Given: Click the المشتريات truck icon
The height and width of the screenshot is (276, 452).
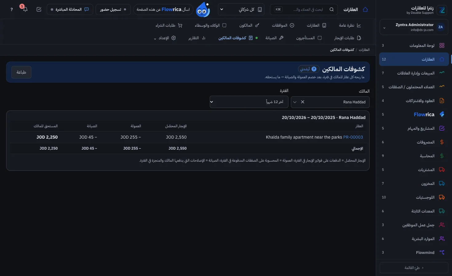Looking at the screenshot, I should pos(442,170).
